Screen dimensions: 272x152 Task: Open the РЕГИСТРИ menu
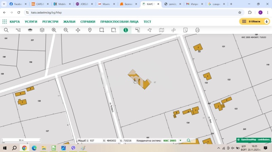tap(50, 22)
